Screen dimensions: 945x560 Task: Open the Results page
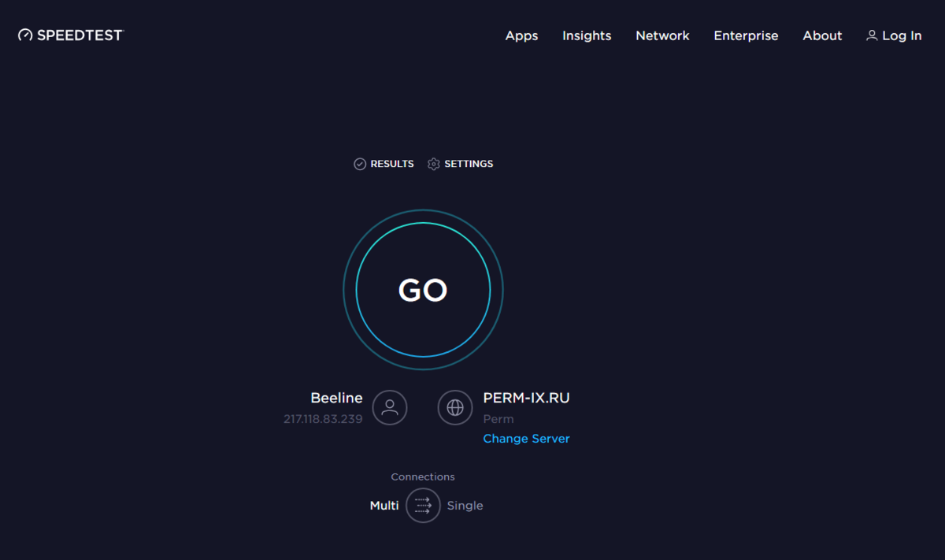coord(384,164)
